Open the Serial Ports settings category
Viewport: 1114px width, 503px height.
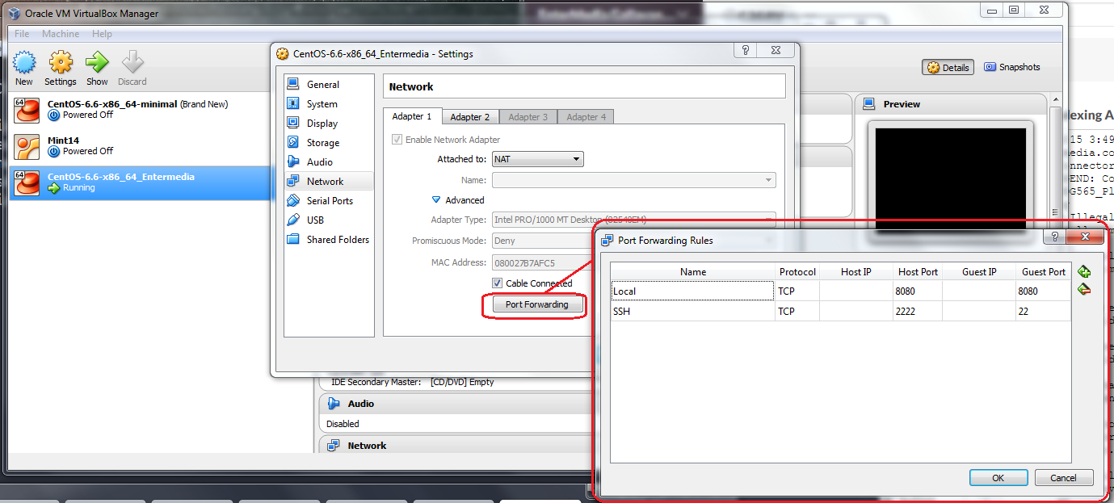[329, 201]
